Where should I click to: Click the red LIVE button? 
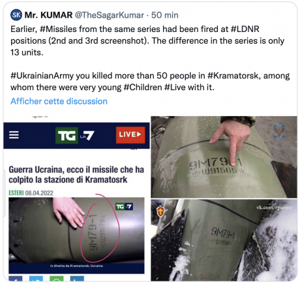pos(130,135)
